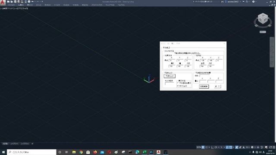This screenshot has height=155, width=276.
Task: Switch to the モデル layout tab
Action: [5, 144]
